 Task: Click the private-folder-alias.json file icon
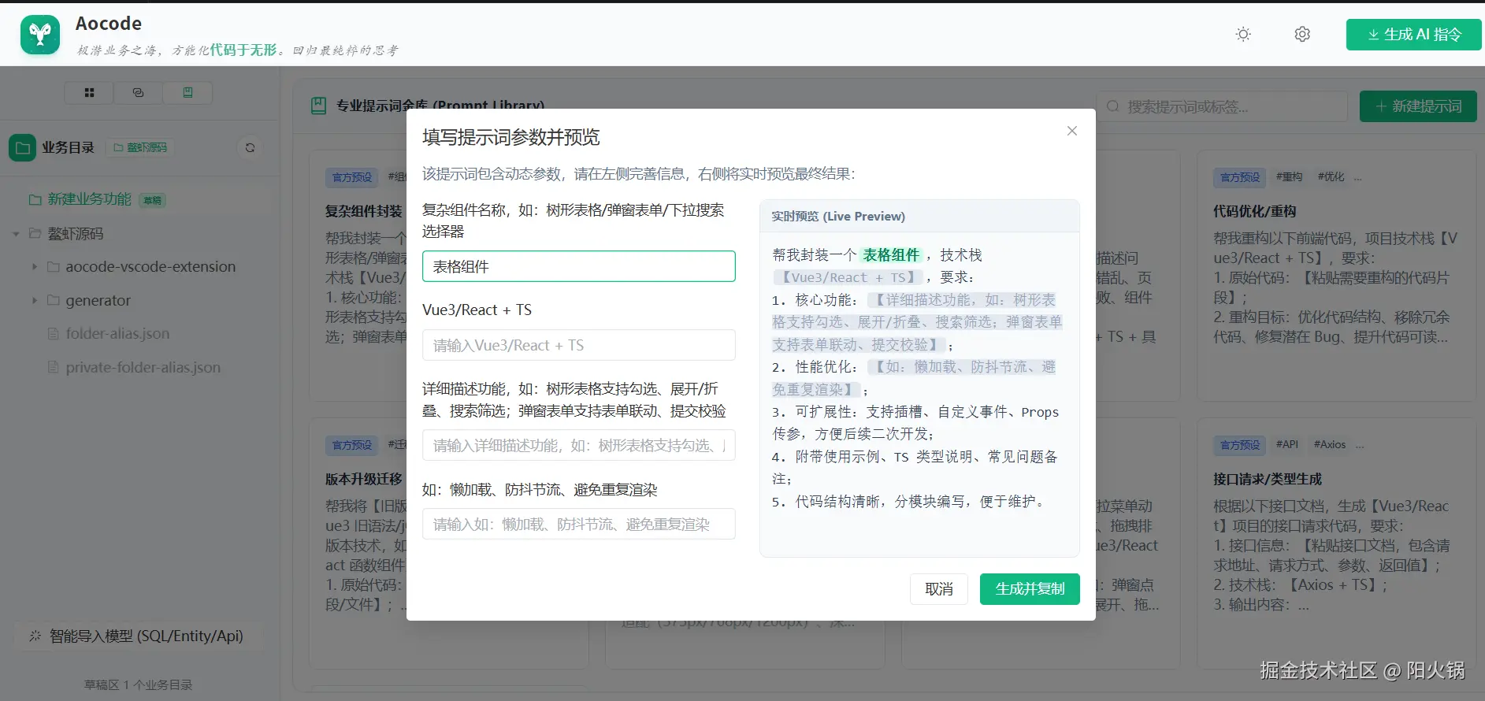(x=54, y=368)
